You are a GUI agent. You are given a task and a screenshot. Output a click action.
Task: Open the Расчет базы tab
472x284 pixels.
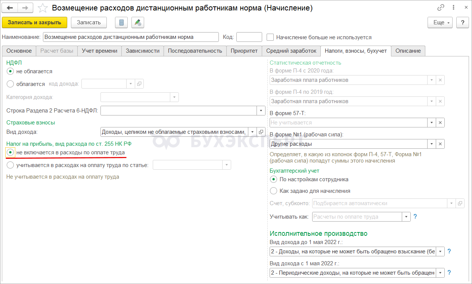coord(57,51)
